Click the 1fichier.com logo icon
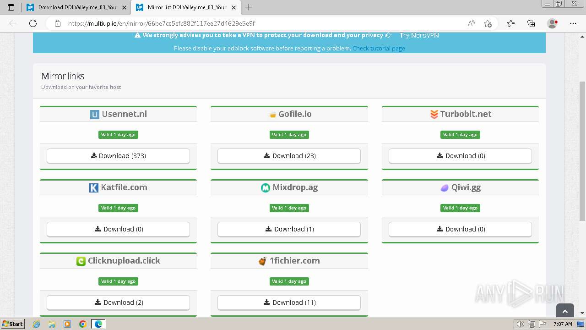The height and width of the screenshot is (330, 586). click(x=262, y=261)
